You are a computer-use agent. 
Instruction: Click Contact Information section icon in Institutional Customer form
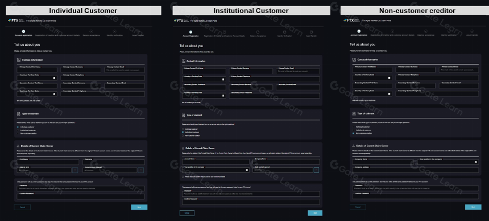[184, 61]
